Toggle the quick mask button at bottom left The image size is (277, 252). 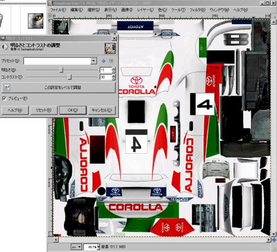coord(50,240)
